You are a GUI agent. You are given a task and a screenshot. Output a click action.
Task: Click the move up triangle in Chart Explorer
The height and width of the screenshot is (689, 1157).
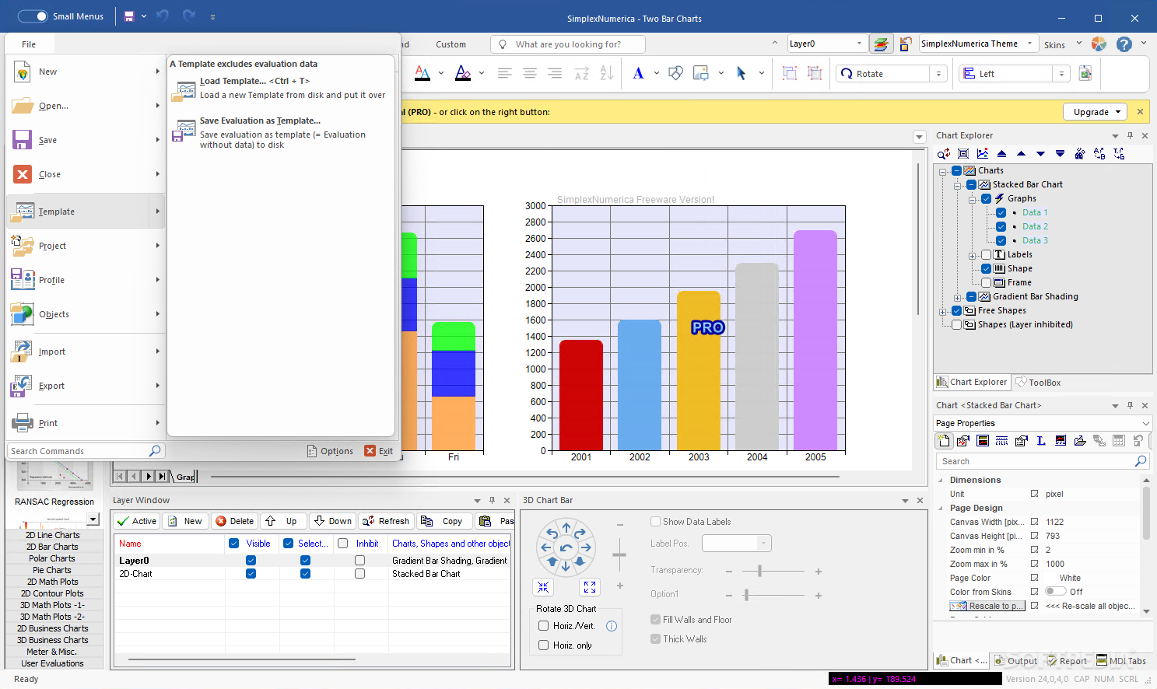(x=1021, y=154)
